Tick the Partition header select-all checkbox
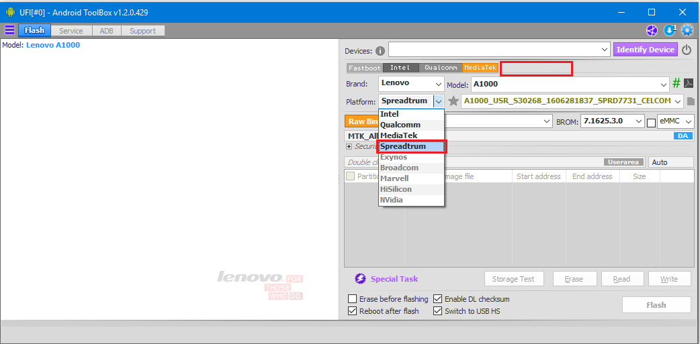 [351, 176]
